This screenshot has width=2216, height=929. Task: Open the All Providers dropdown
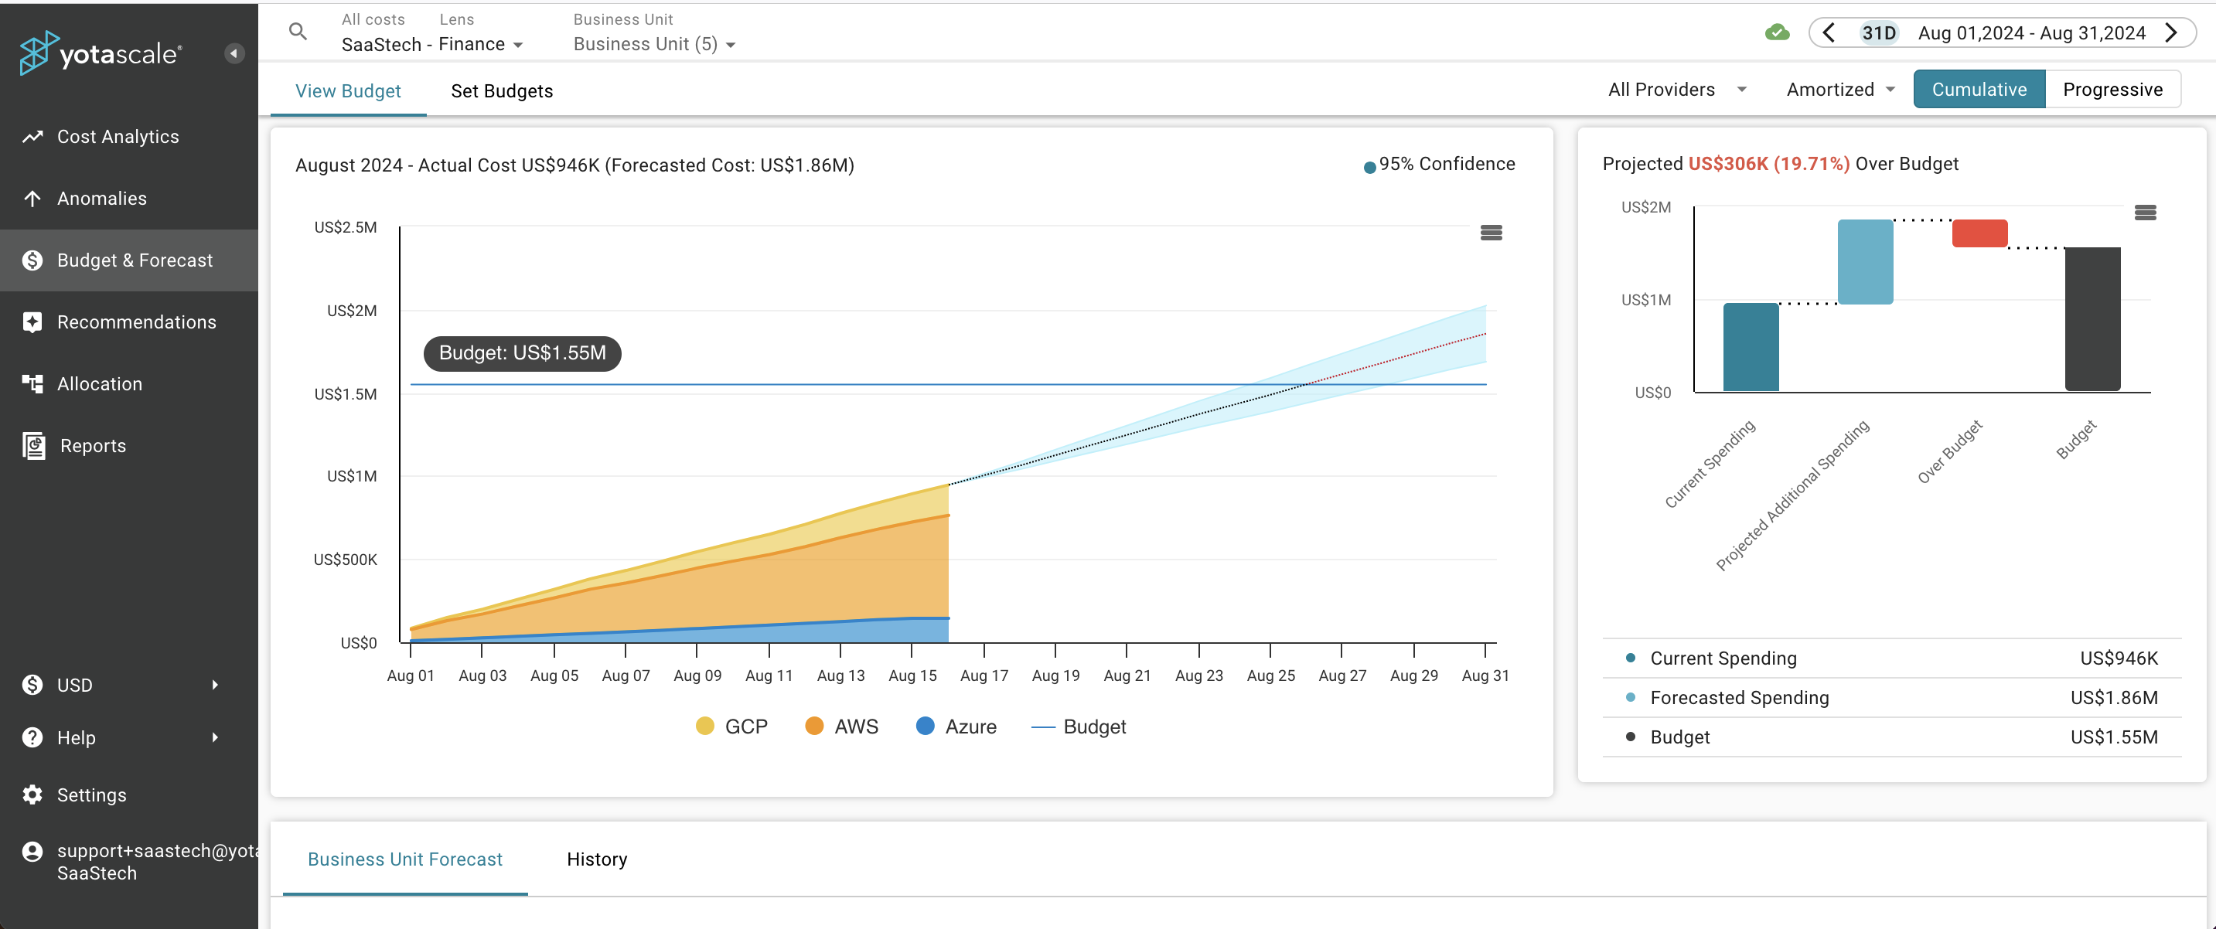coord(1678,90)
